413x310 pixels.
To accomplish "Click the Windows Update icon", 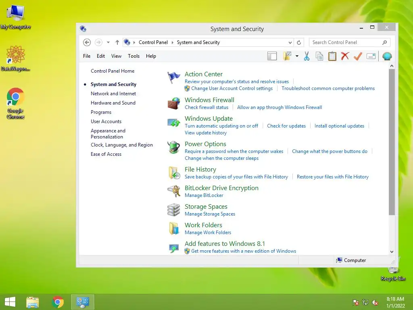I will [x=173, y=123].
